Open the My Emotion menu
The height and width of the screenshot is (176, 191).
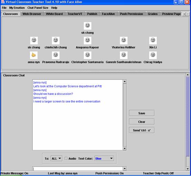[17, 8]
